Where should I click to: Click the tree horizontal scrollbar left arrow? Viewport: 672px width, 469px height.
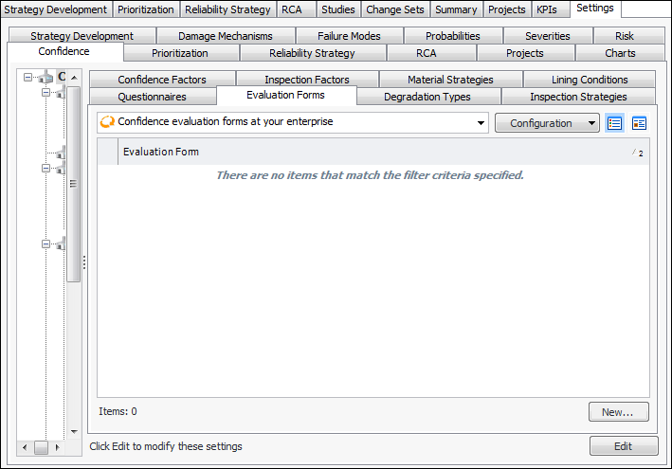[25, 447]
